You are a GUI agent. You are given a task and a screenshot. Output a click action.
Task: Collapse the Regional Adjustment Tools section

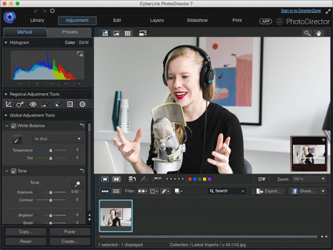(6, 94)
